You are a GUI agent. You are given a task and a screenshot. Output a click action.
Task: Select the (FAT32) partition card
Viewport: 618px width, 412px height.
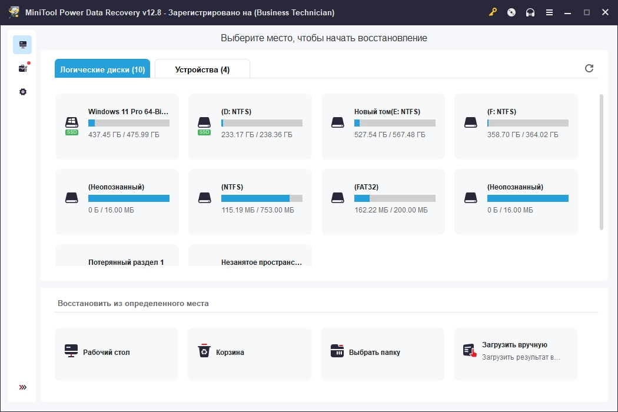[383, 202]
